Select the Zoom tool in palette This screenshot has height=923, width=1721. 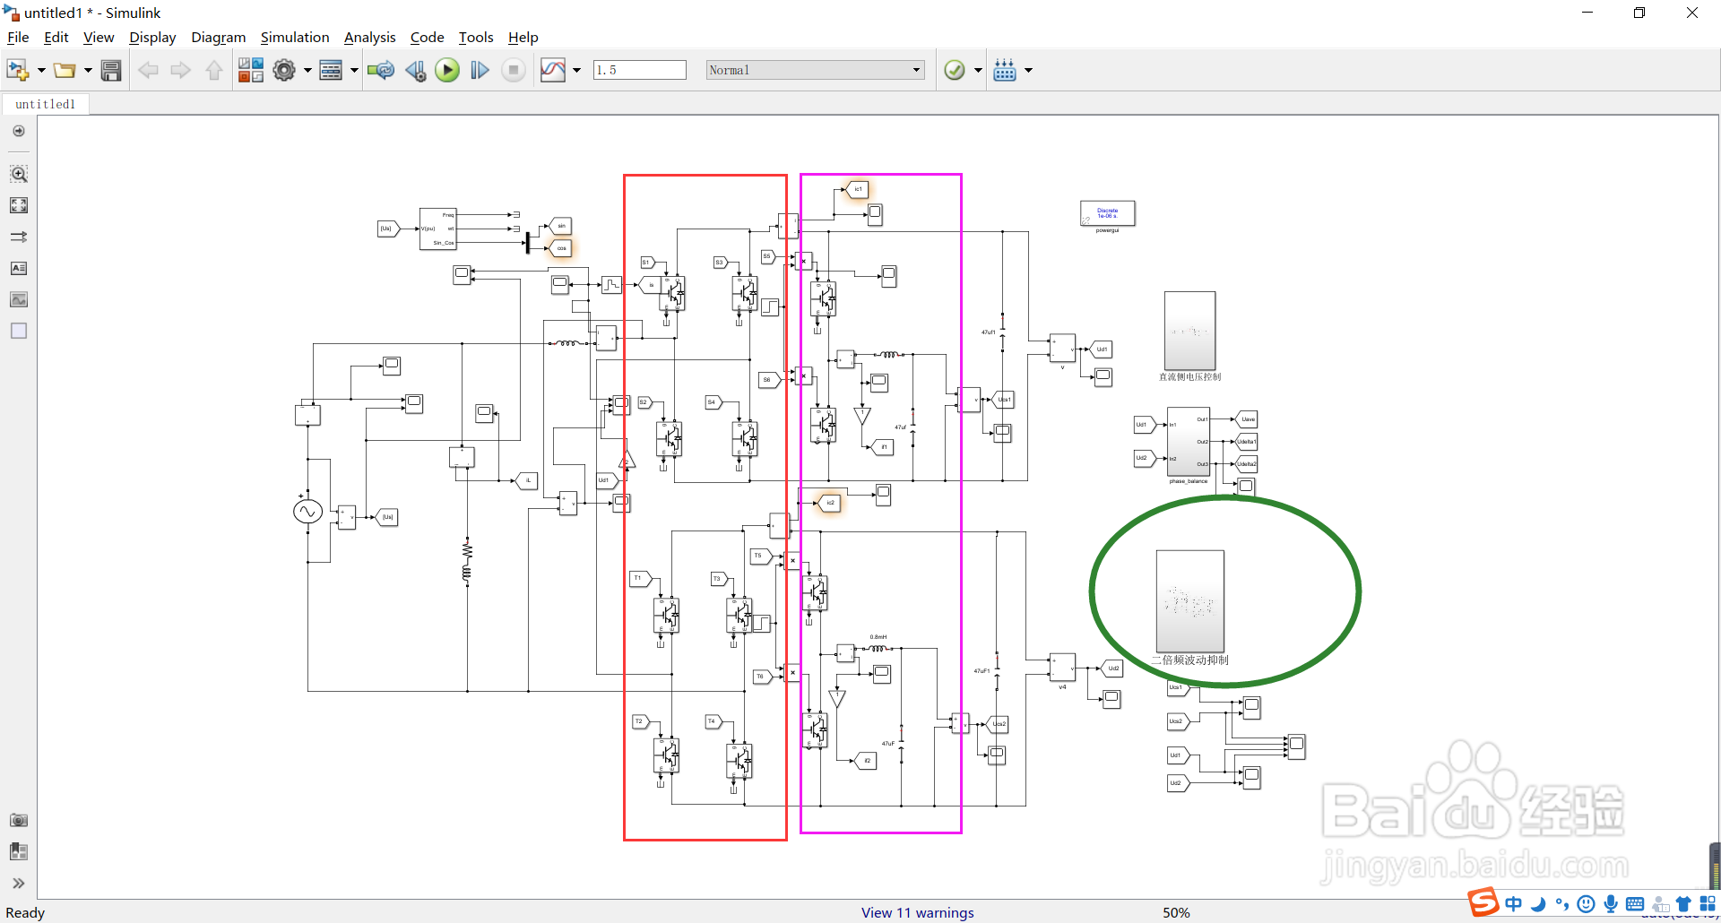coord(19,173)
